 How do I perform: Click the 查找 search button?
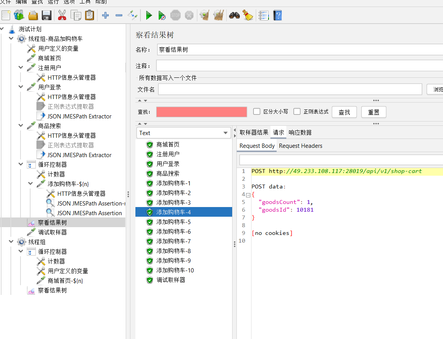point(344,112)
